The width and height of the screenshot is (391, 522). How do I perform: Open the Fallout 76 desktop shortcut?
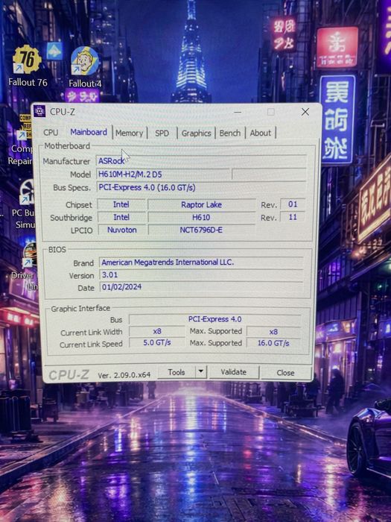[28, 66]
